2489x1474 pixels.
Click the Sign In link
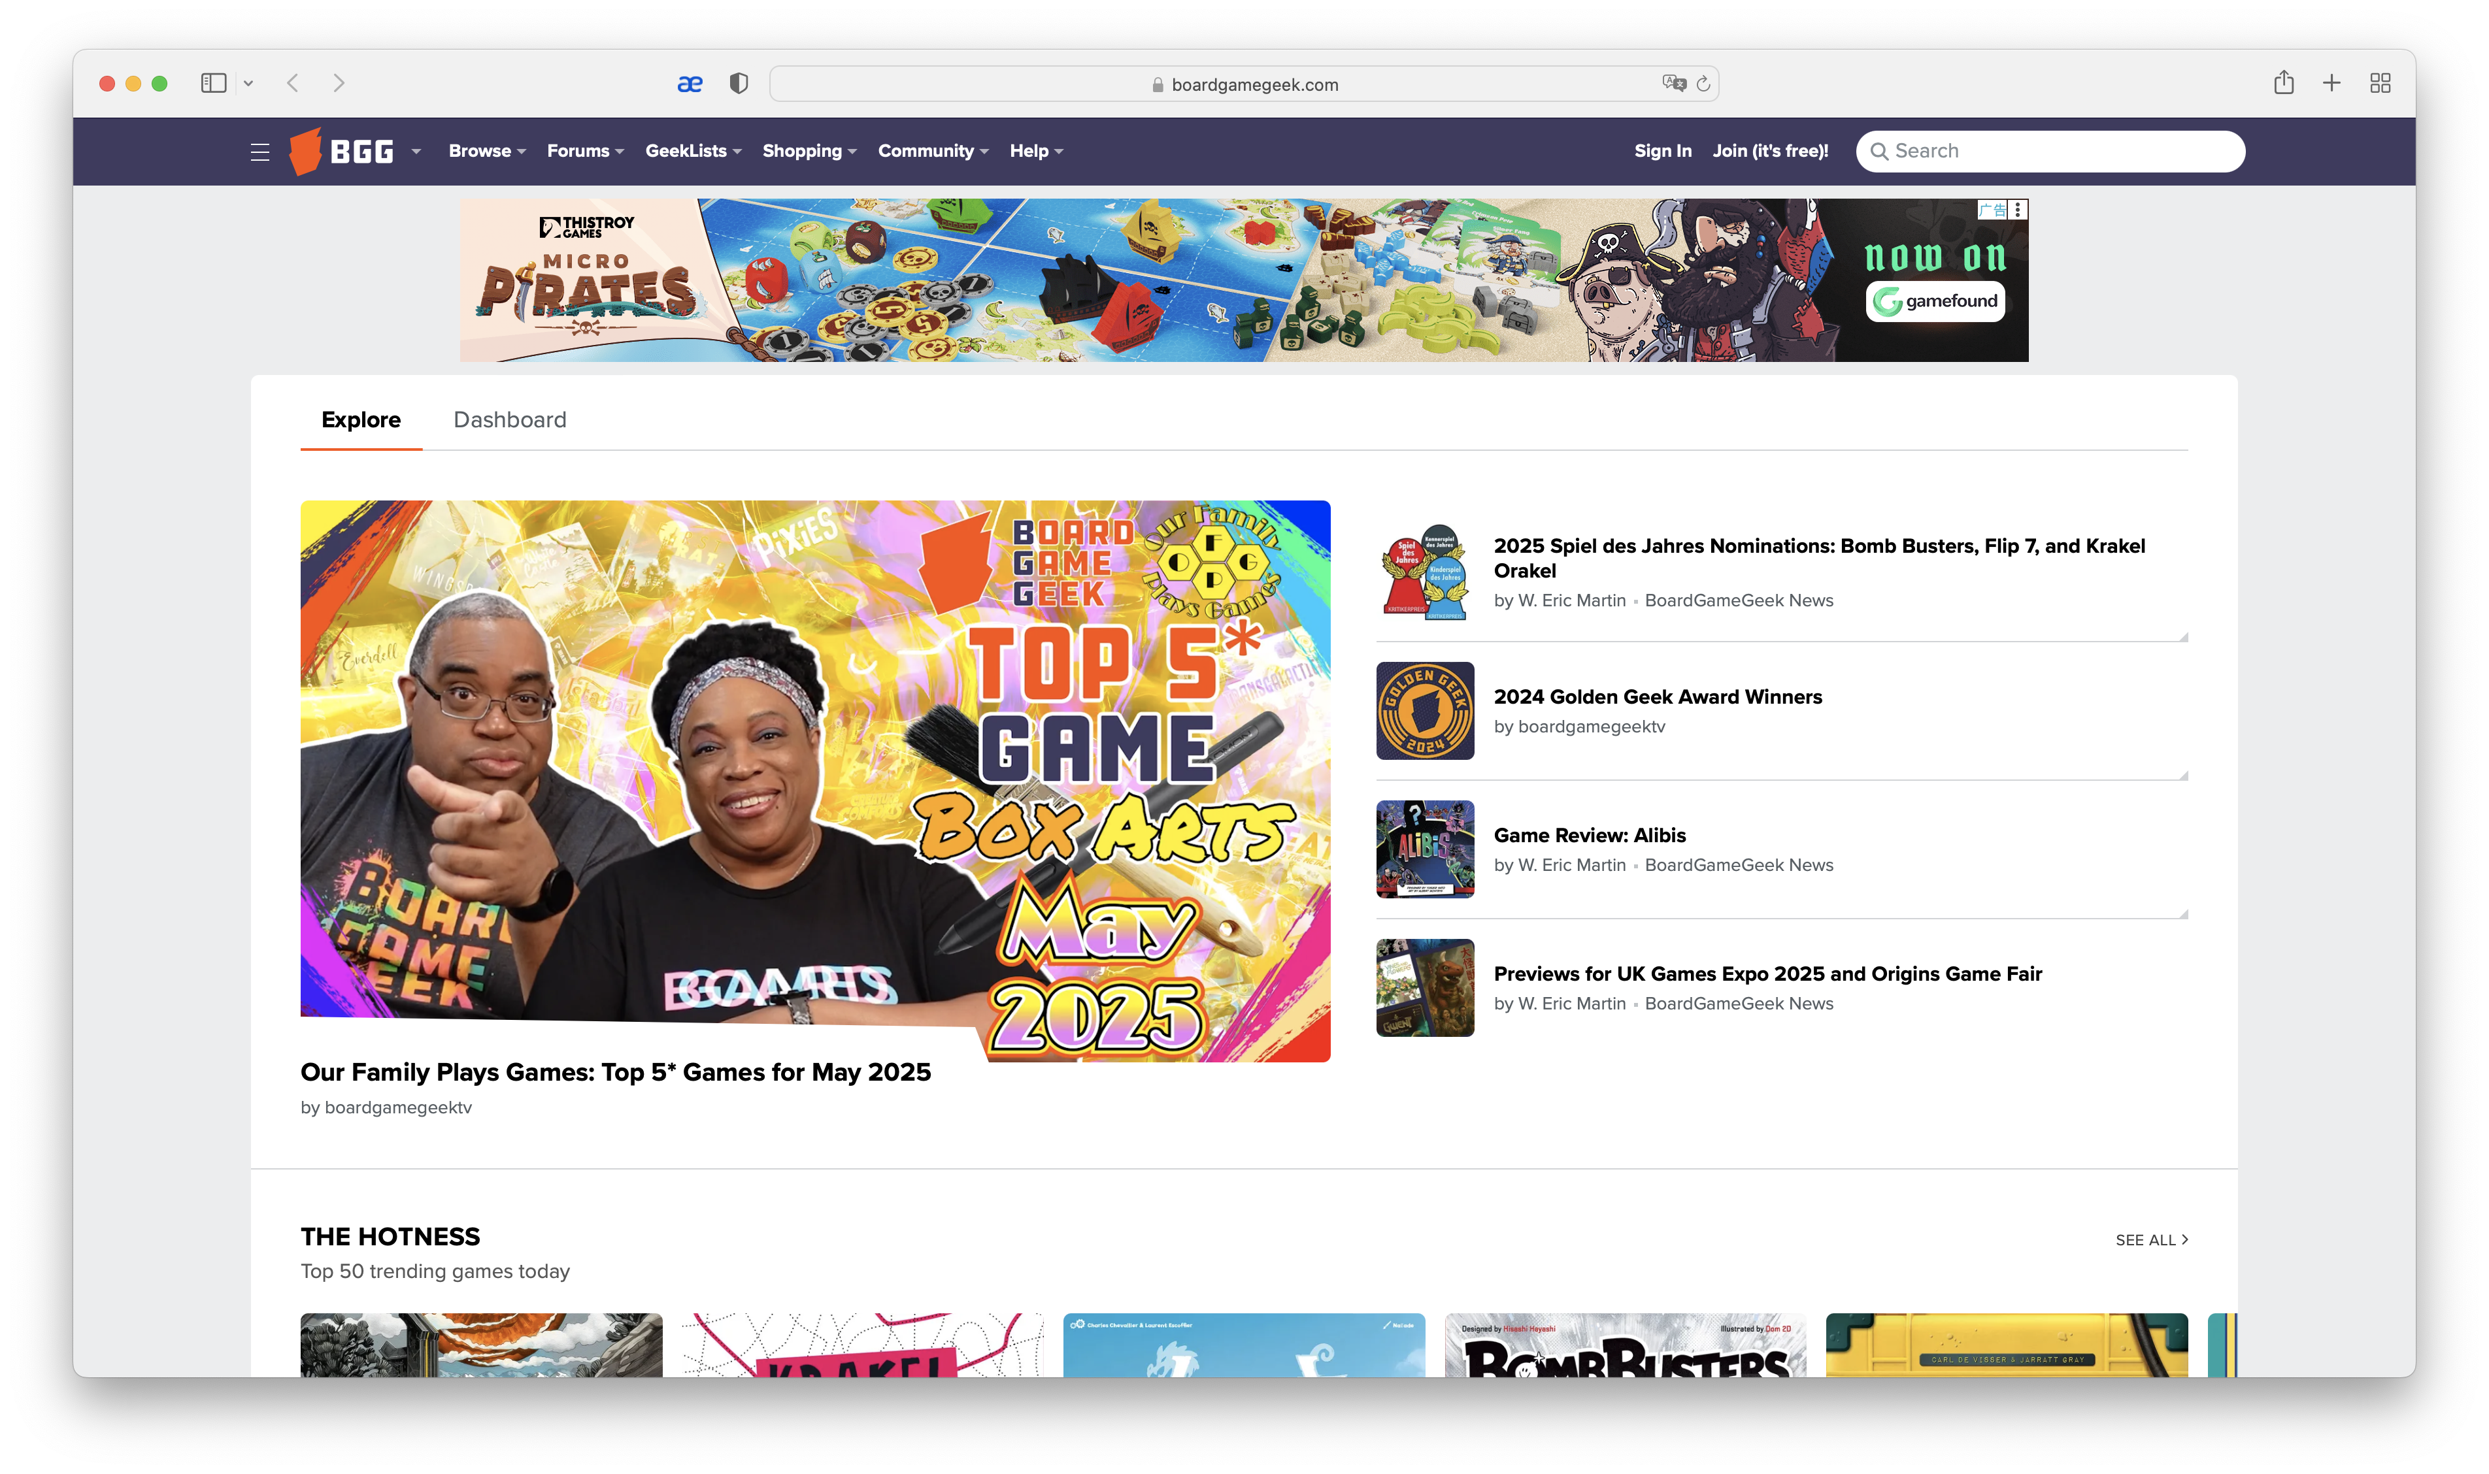click(x=1662, y=151)
